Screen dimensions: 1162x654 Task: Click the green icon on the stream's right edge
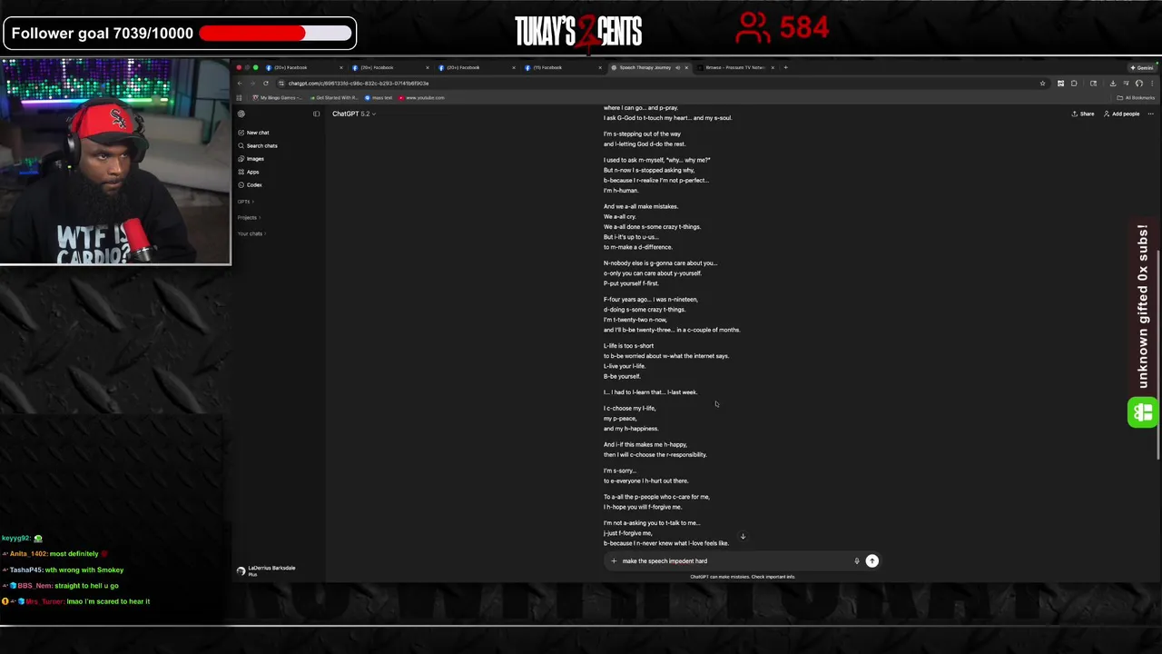[1143, 412]
